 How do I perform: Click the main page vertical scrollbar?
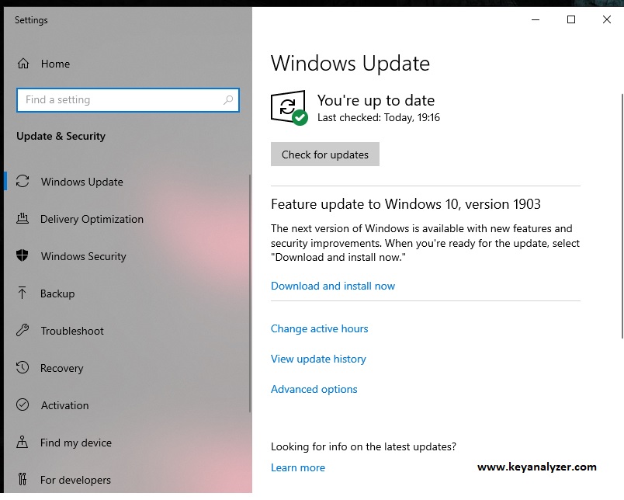click(622, 216)
